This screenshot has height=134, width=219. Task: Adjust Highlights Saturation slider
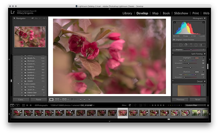[189, 63]
